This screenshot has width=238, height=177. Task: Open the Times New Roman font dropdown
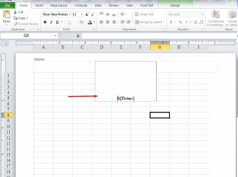[x=70, y=14]
